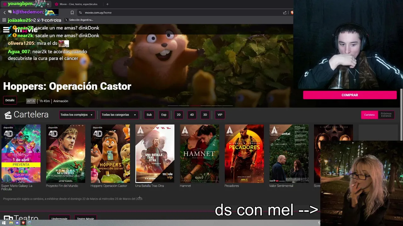Click the Animación genre label
The width and height of the screenshot is (403, 226).
coord(60,101)
